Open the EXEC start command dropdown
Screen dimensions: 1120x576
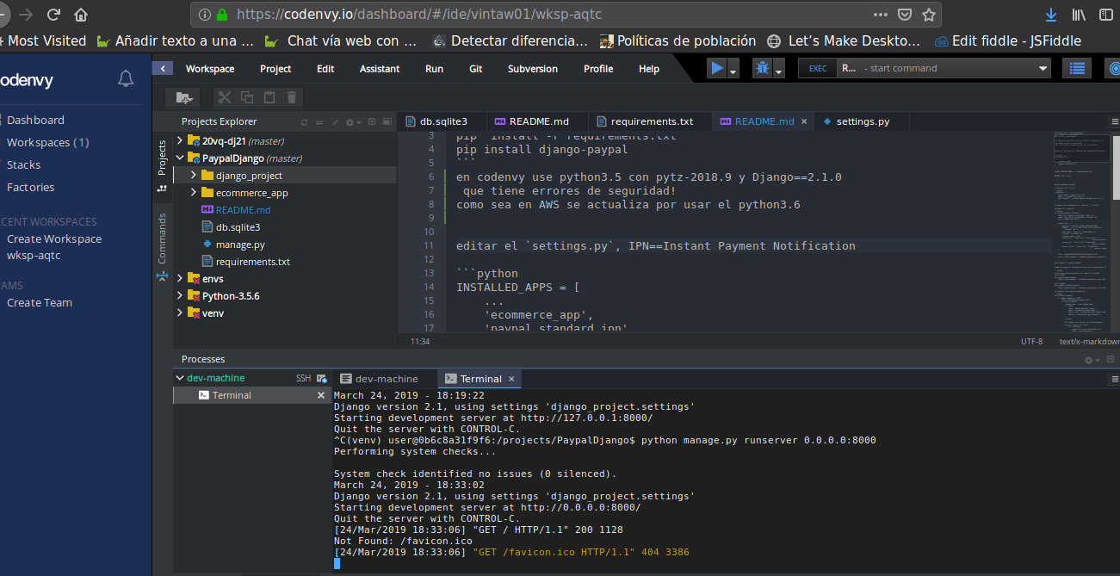coord(1043,69)
